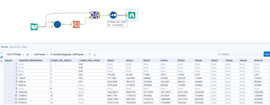The height and width of the screenshot is (105, 270).
Task: Open messages list icon in Results sidebar
Action: [x=2, y=53]
